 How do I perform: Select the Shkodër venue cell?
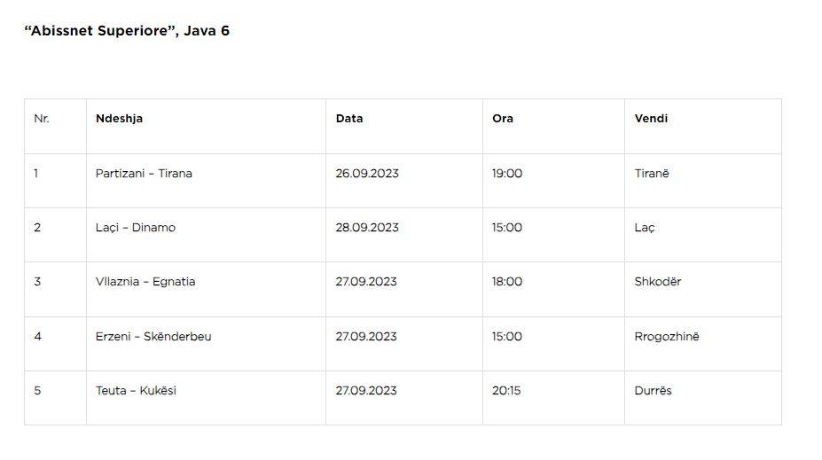(703, 289)
